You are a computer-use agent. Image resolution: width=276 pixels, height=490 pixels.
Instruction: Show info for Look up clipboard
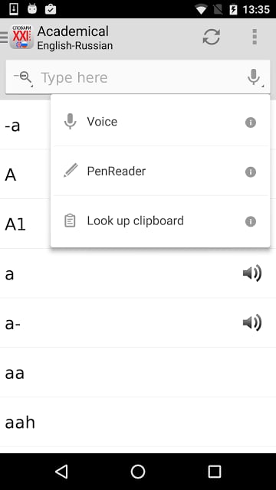point(251,221)
